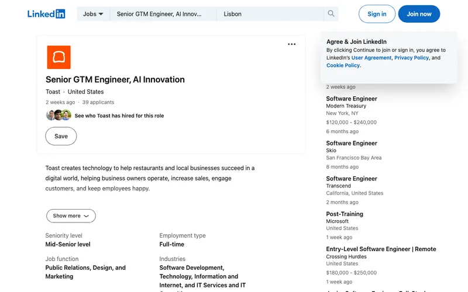Click the 39 applicants text
The image size is (468, 292).
pos(98,102)
